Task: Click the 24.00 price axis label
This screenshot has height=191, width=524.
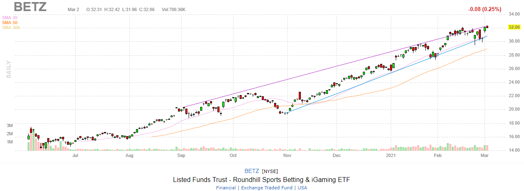Action: coord(515,82)
